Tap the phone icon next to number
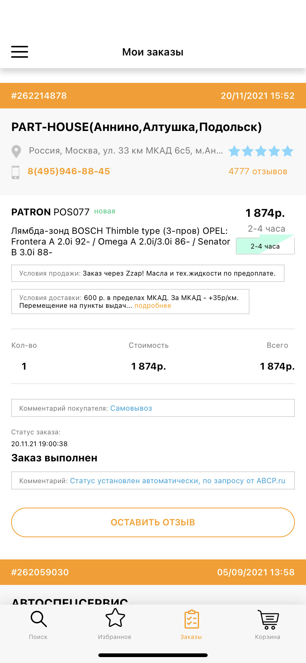The width and height of the screenshot is (306, 663). tap(16, 172)
